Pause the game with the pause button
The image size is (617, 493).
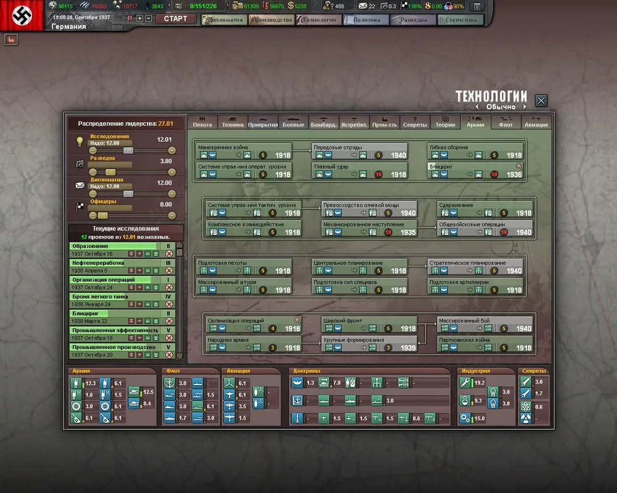point(130,18)
